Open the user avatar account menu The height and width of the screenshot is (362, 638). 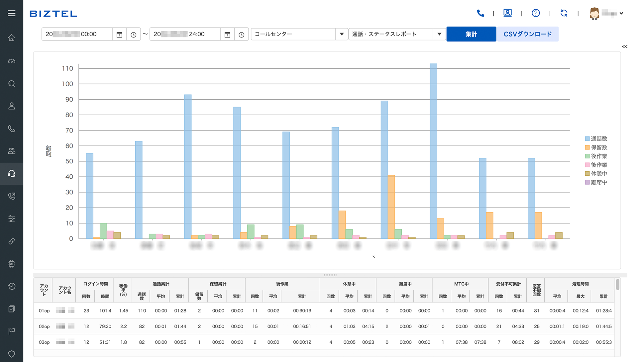click(606, 14)
